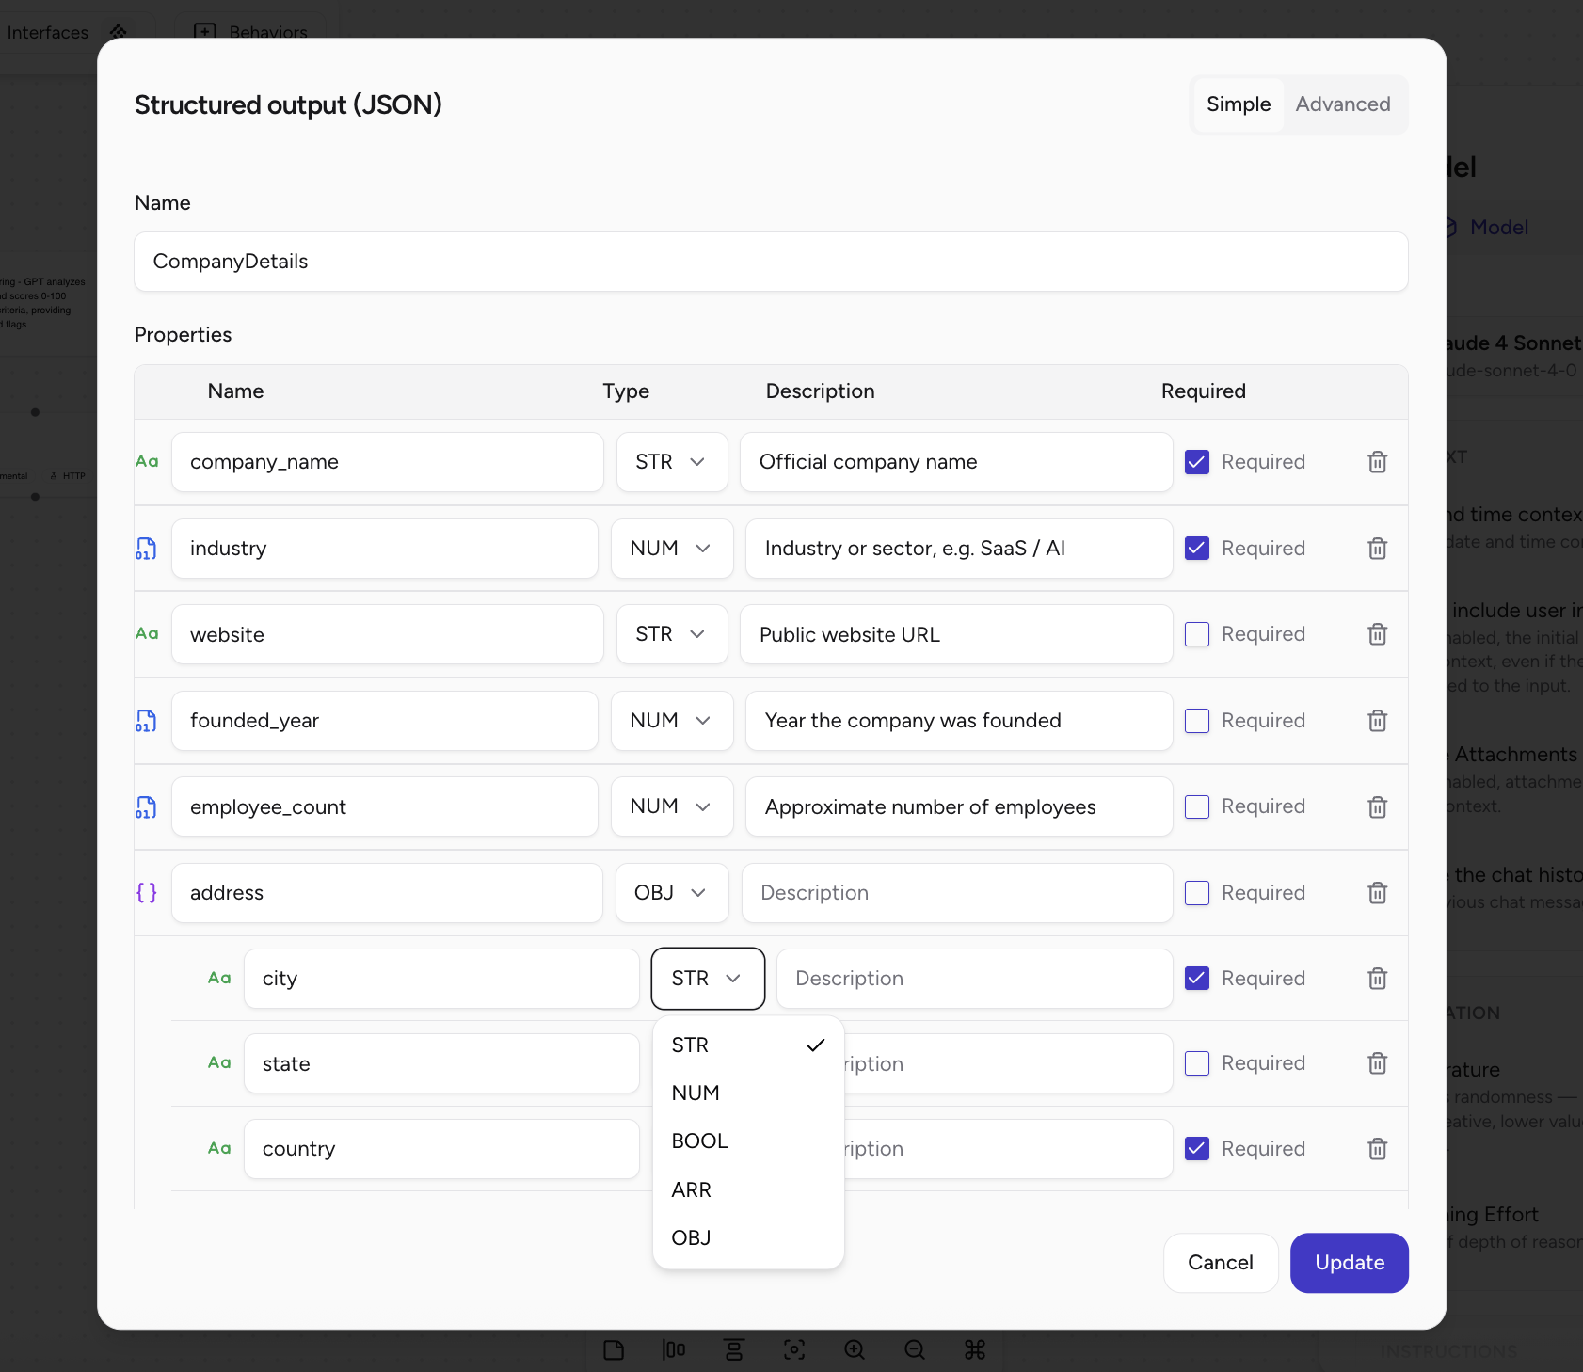Open the type dropdown for website

coord(672,634)
